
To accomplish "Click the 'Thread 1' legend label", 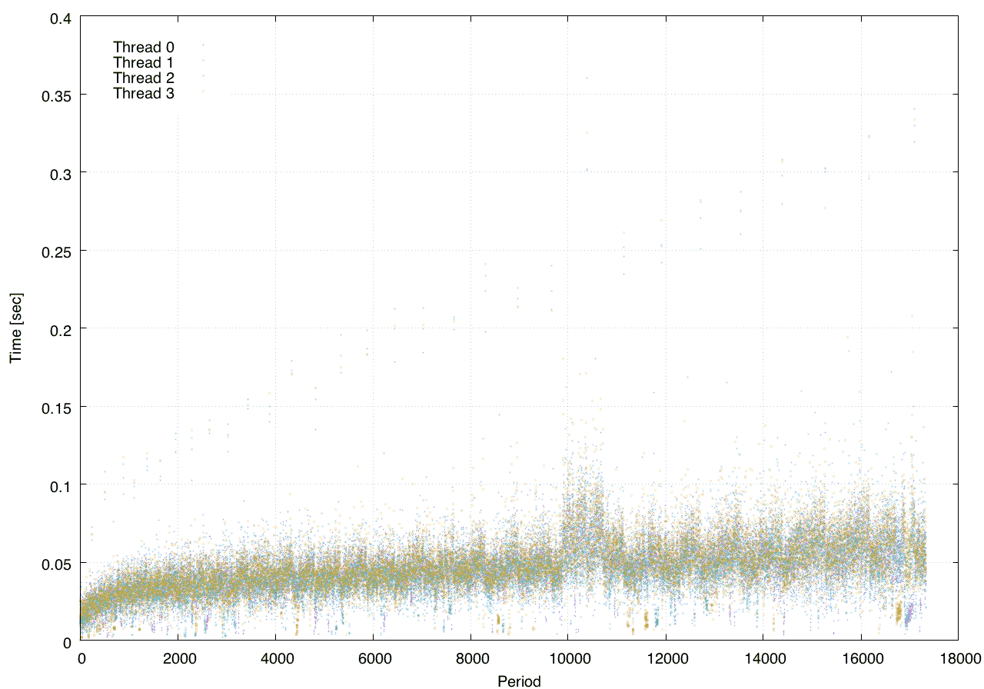I will [144, 62].
